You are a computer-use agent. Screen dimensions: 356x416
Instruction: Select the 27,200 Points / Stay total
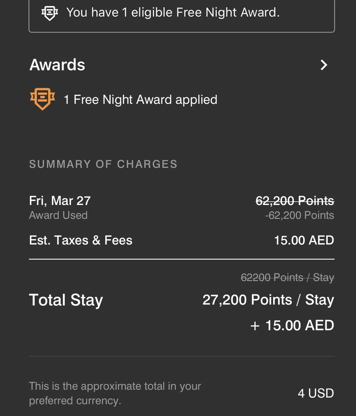(x=268, y=300)
